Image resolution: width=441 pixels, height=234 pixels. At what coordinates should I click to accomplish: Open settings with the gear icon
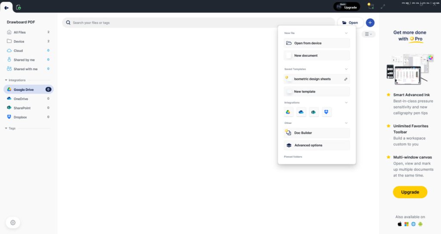13,222
